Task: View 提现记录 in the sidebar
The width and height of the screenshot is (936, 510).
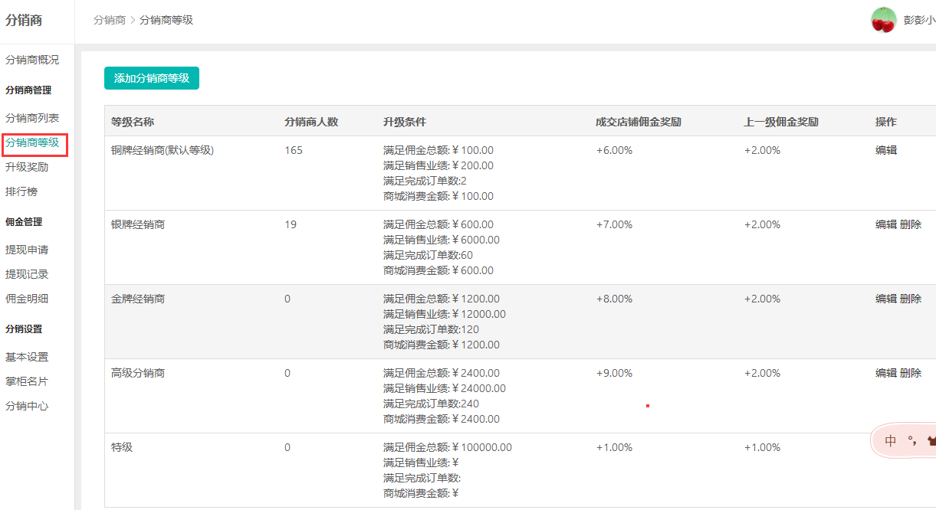Action: pos(27,274)
